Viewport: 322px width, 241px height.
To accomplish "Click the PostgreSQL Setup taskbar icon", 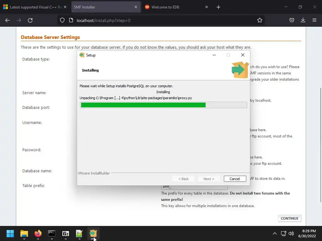I will [93, 233].
